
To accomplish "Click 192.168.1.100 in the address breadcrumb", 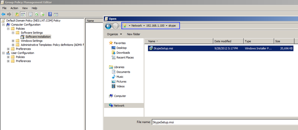I will click(155, 26).
